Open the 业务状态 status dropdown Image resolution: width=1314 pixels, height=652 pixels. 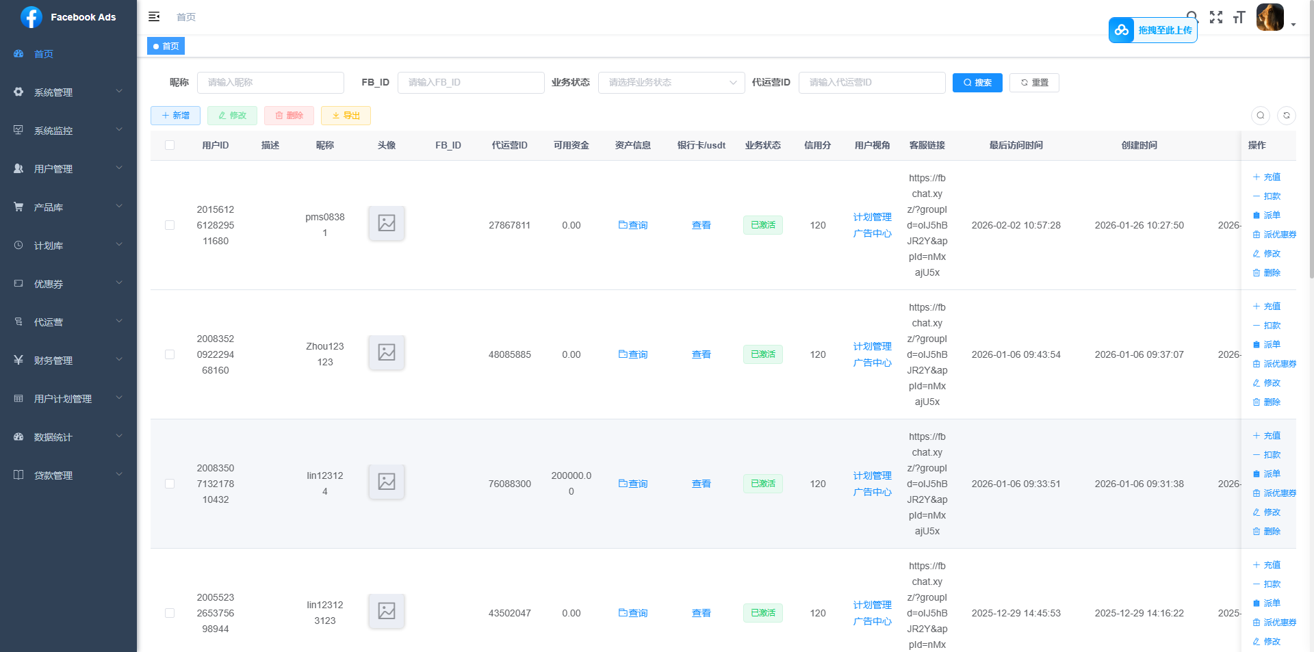click(x=671, y=83)
